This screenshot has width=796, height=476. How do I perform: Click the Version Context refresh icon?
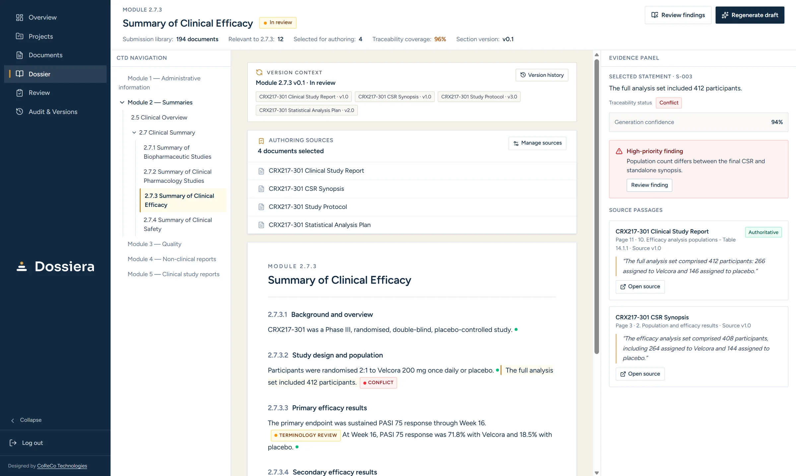259,72
